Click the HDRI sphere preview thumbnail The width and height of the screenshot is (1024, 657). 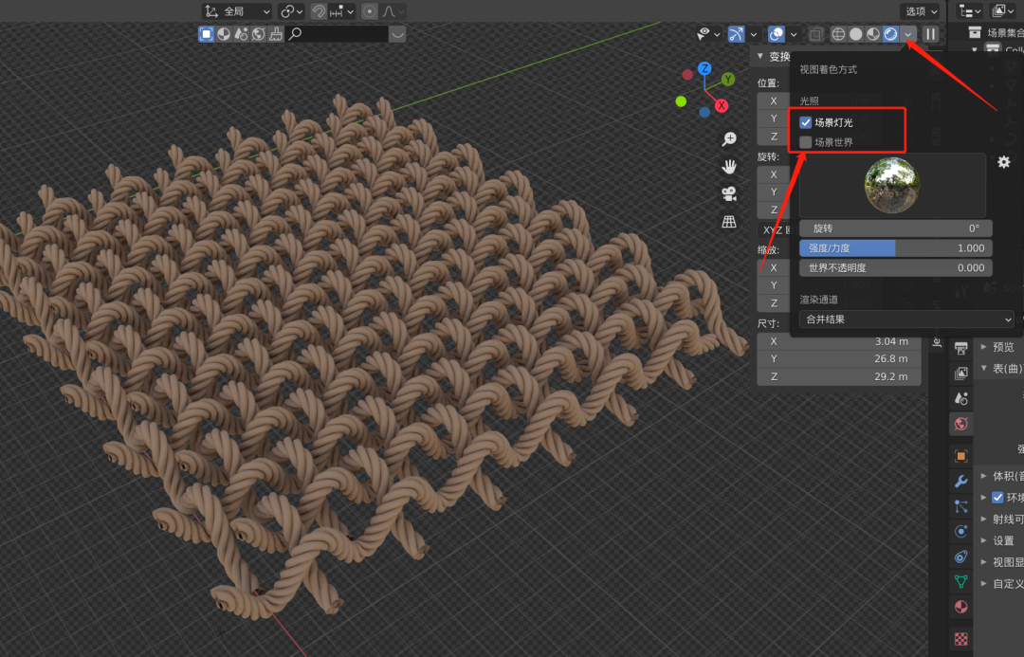(892, 185)
